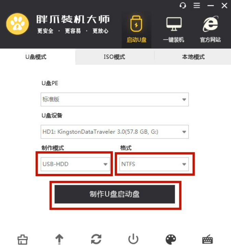Switch to the ISO模式 tab
This screenshot has width=231, height=245.
tap(115, 57)
